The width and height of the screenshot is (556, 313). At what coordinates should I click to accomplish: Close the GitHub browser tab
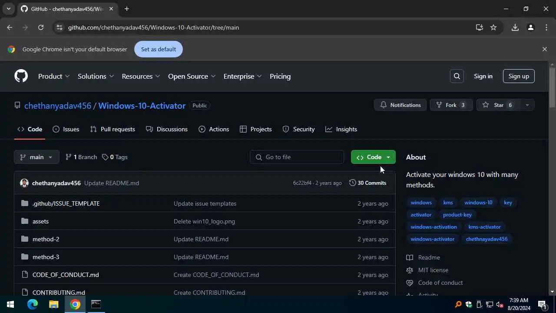pos(111,9)
